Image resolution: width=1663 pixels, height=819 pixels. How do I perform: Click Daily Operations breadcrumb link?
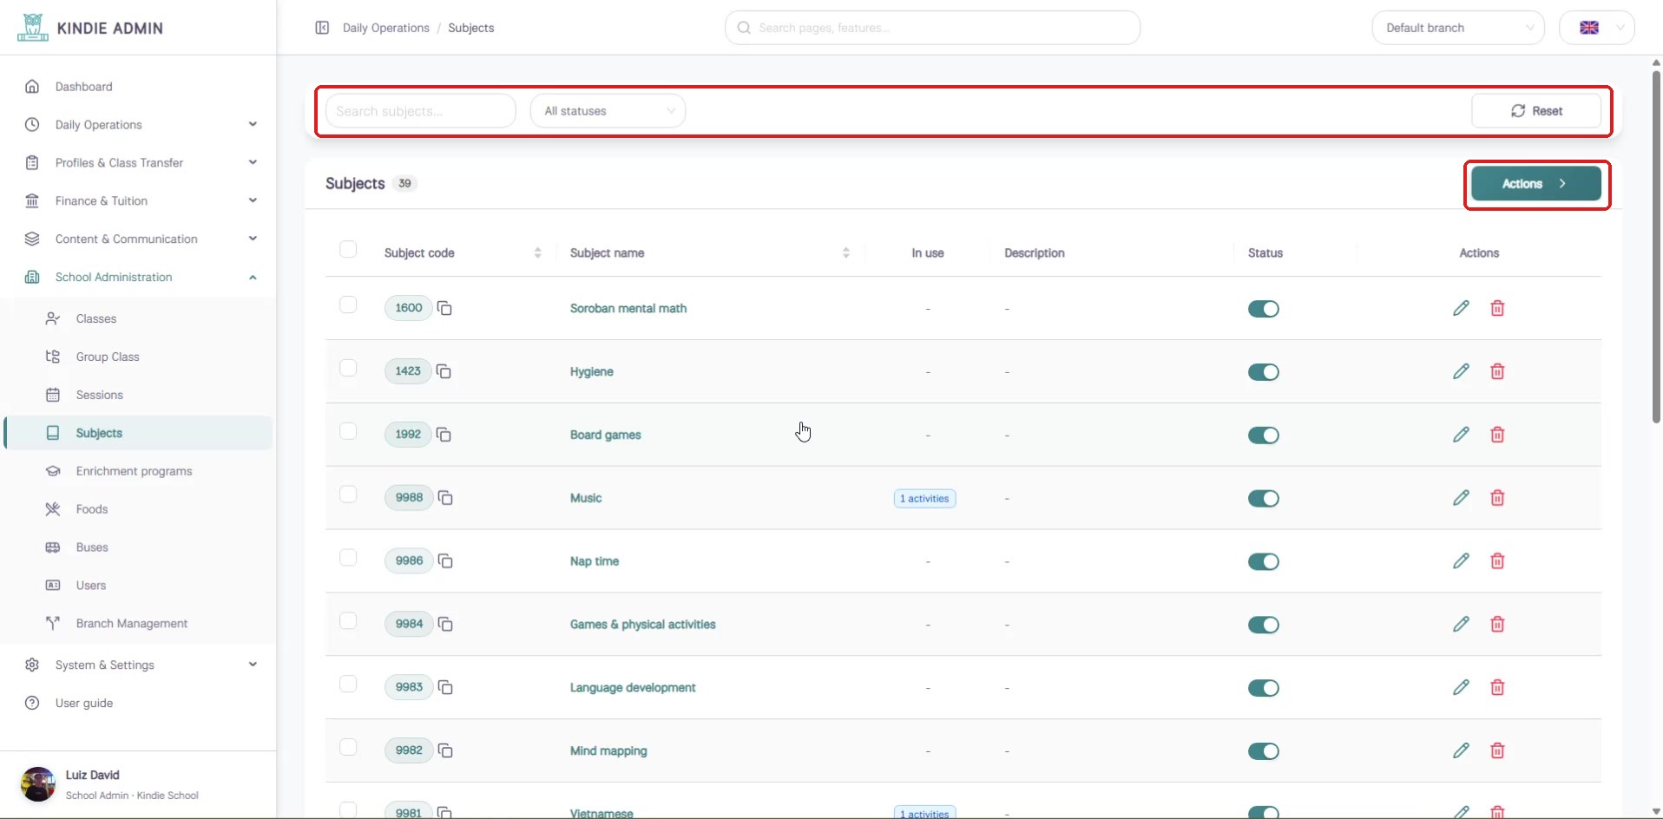coord(385,28)
